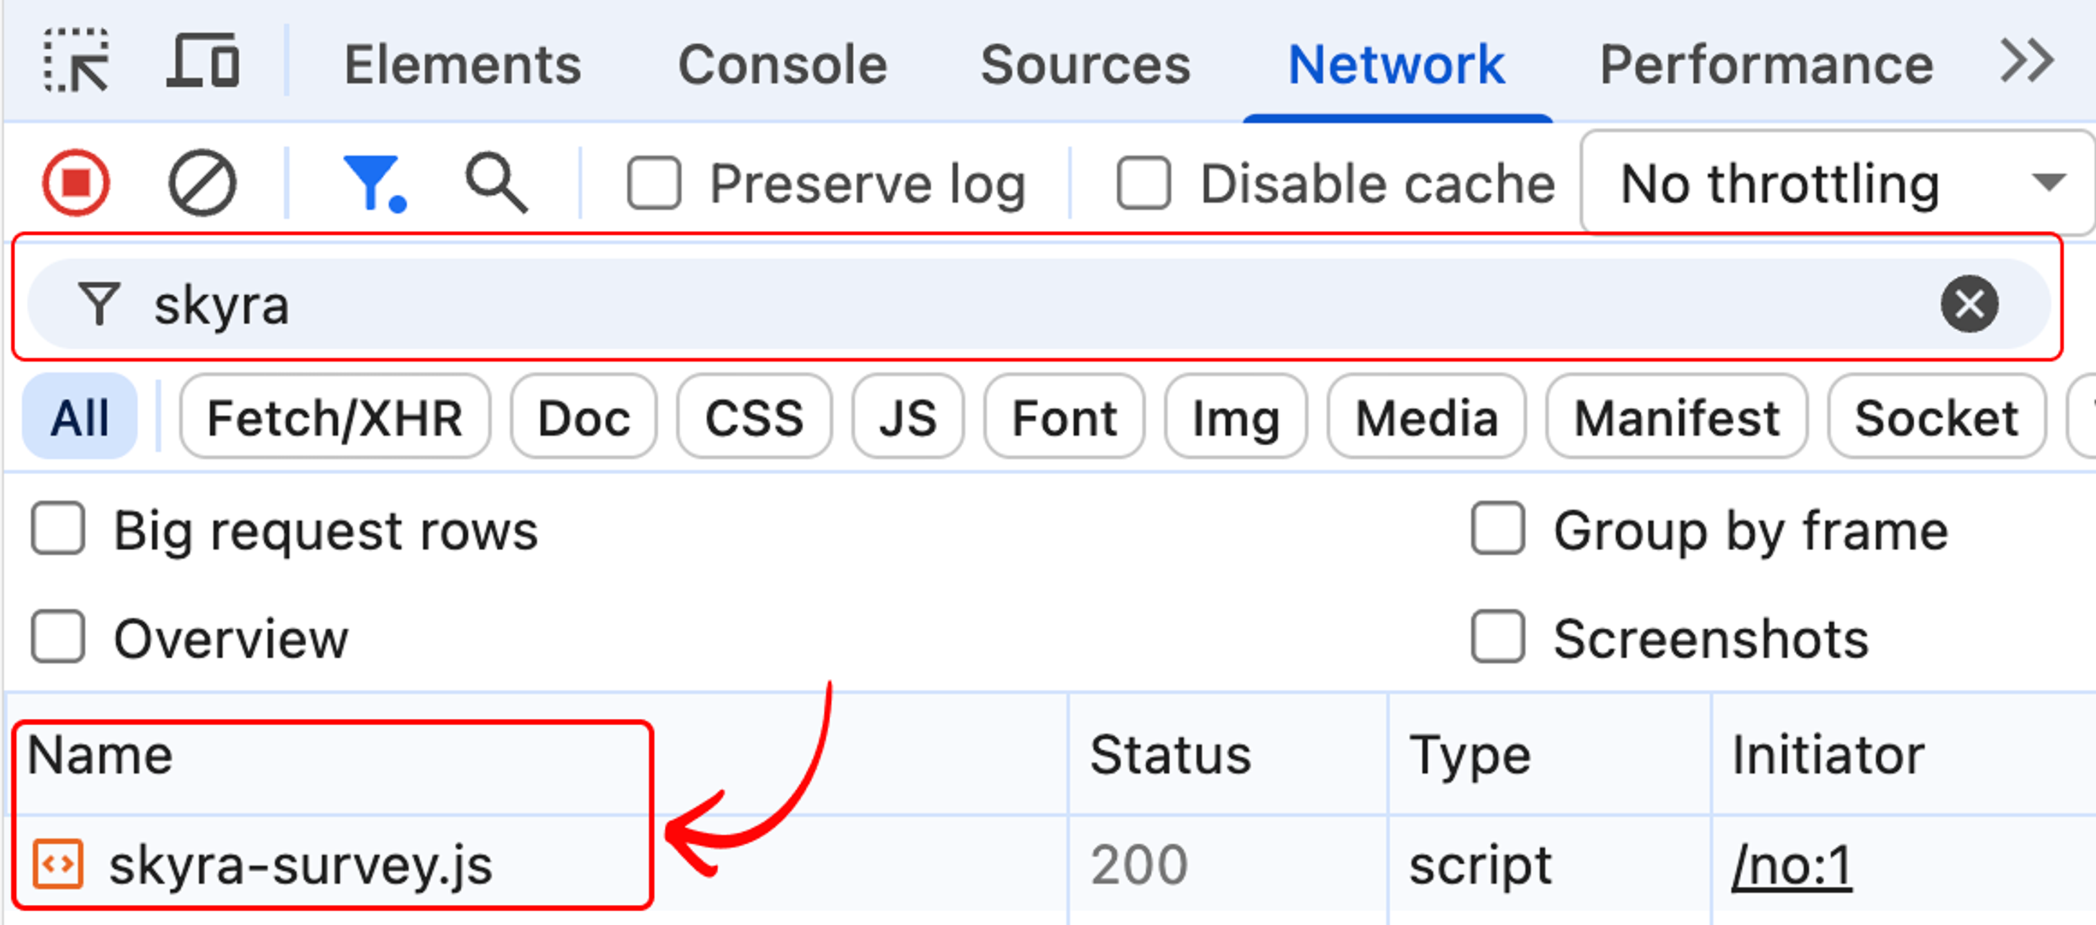Filter requests by Fetch/XHR
Screen dimensions: 2096x925
tap(335, 417)
